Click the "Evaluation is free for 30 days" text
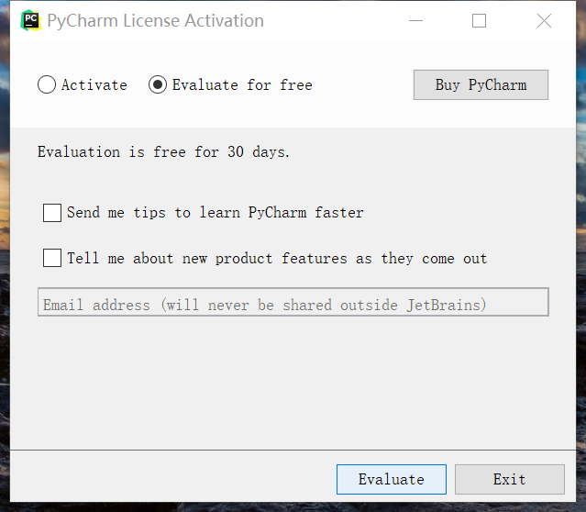This screenshot has height=512, width=586. click(x=163, y=152)
